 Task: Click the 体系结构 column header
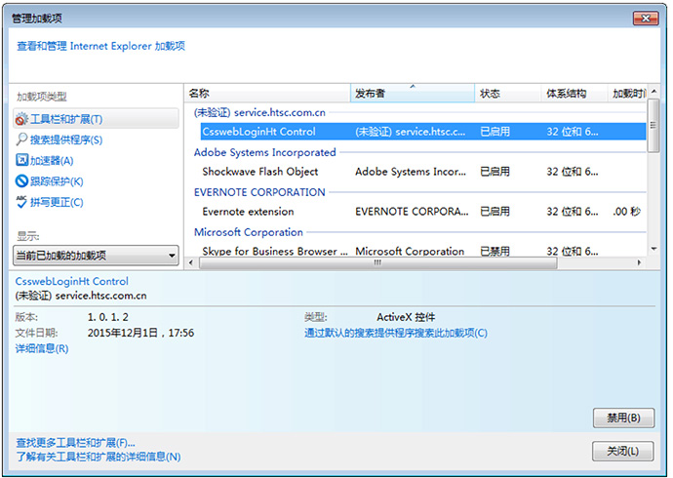pyautogui.click(x=573, y=94)
